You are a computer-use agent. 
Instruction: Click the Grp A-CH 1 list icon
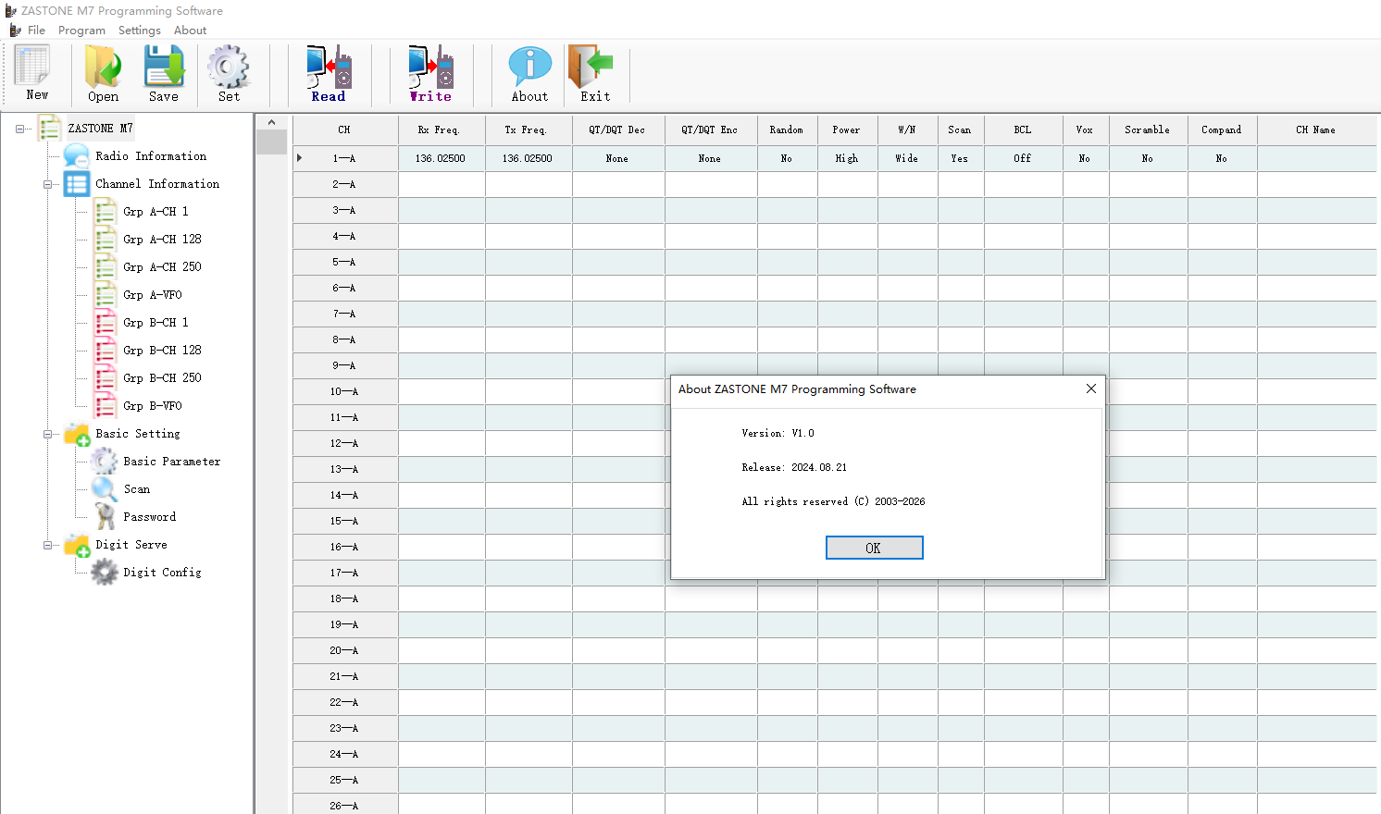(105, 212)
